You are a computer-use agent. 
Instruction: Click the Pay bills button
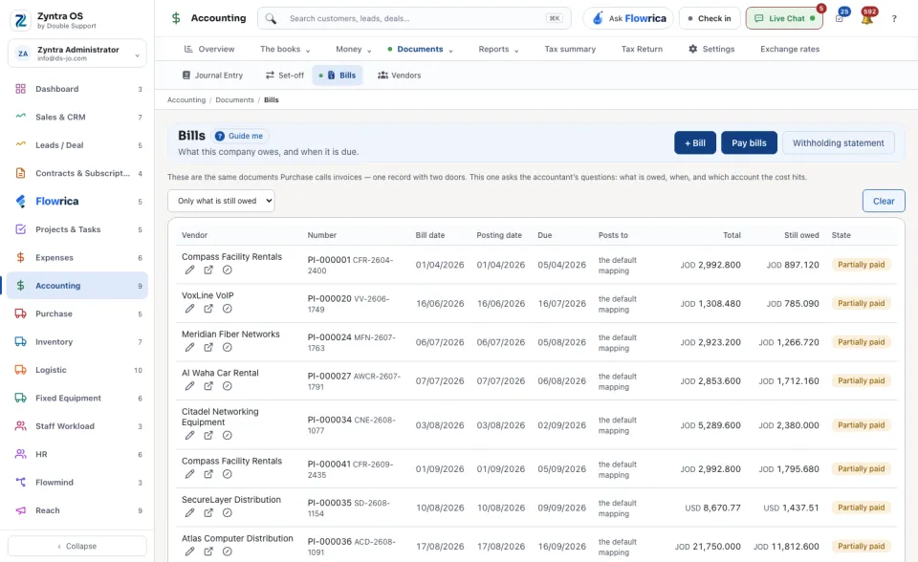coord(749,142)
